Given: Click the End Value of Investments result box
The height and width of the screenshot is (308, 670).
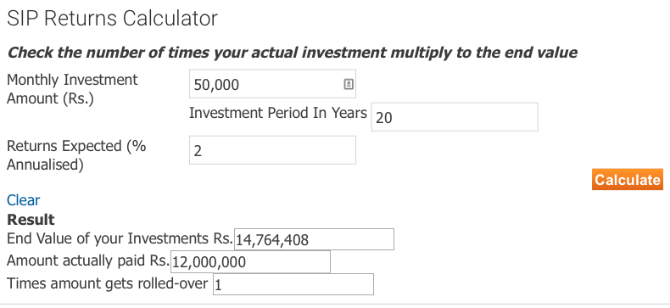Looking at the screenshot, I should click(314, 239).
